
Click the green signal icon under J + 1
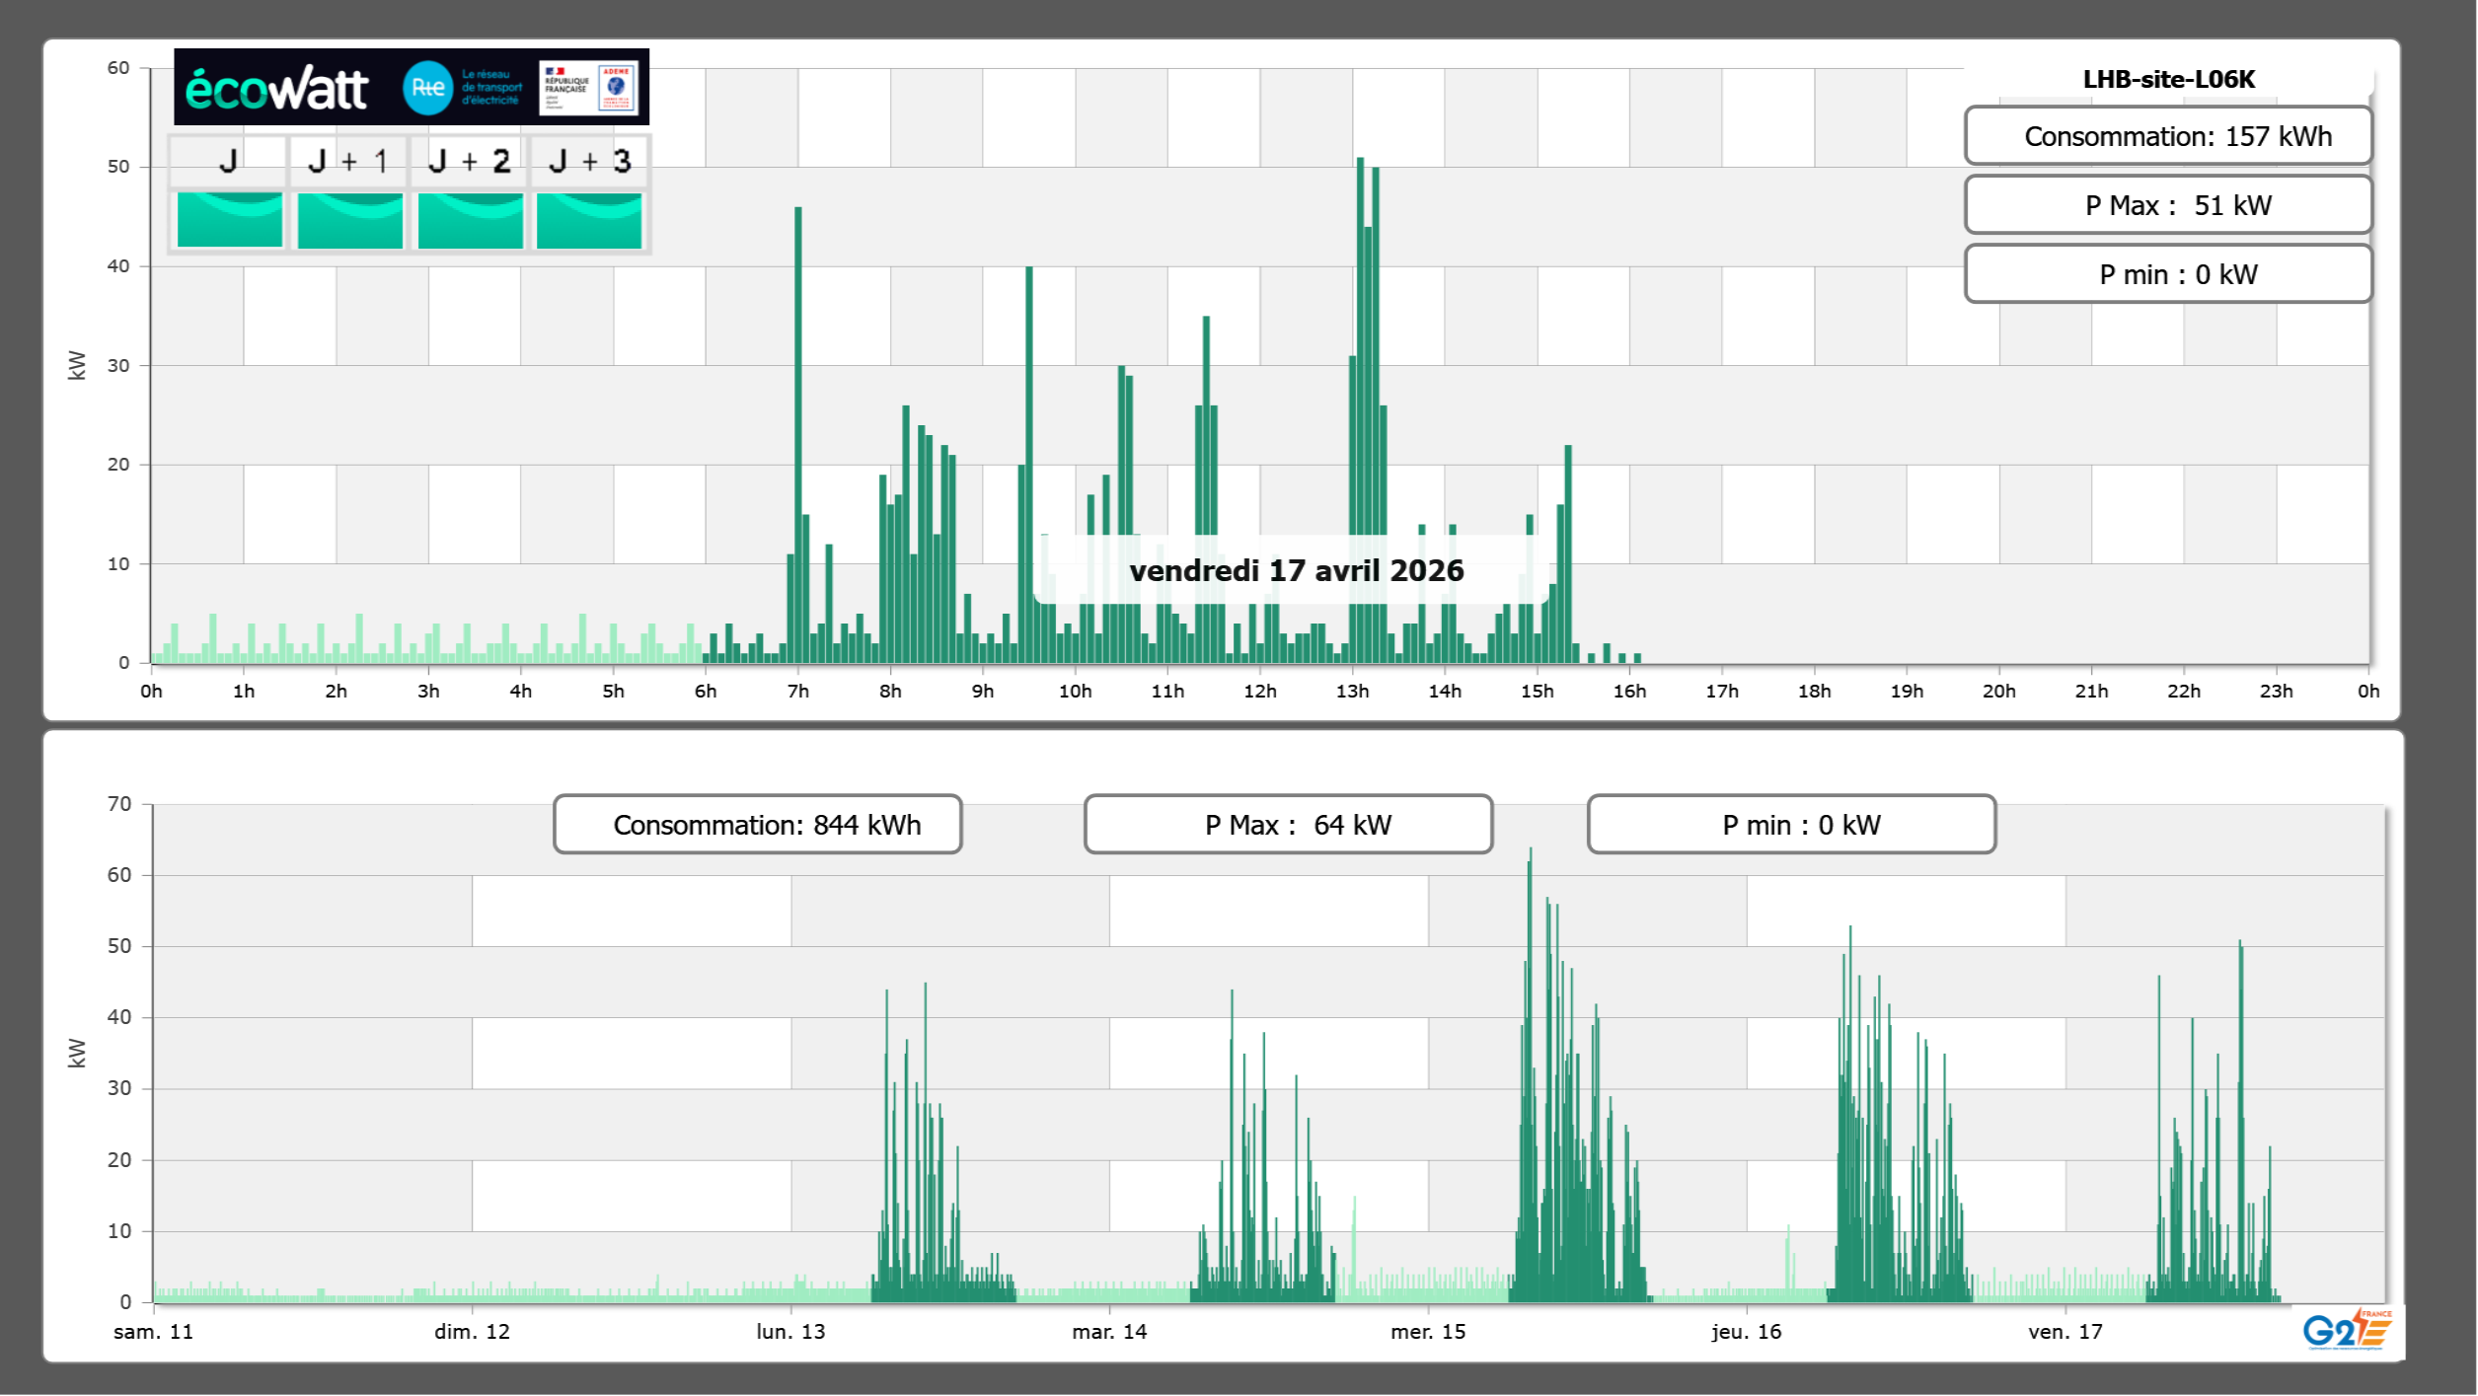tap(350, 220)
